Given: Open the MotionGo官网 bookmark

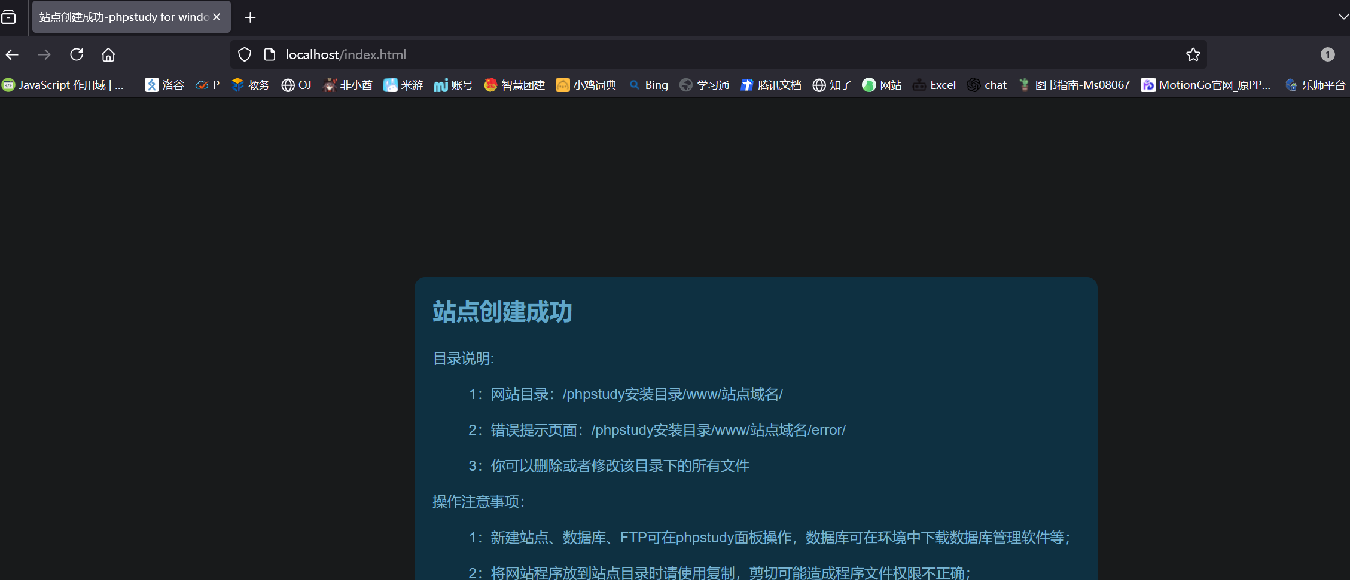Looking at the screenshot, I should click(1206, 85).
